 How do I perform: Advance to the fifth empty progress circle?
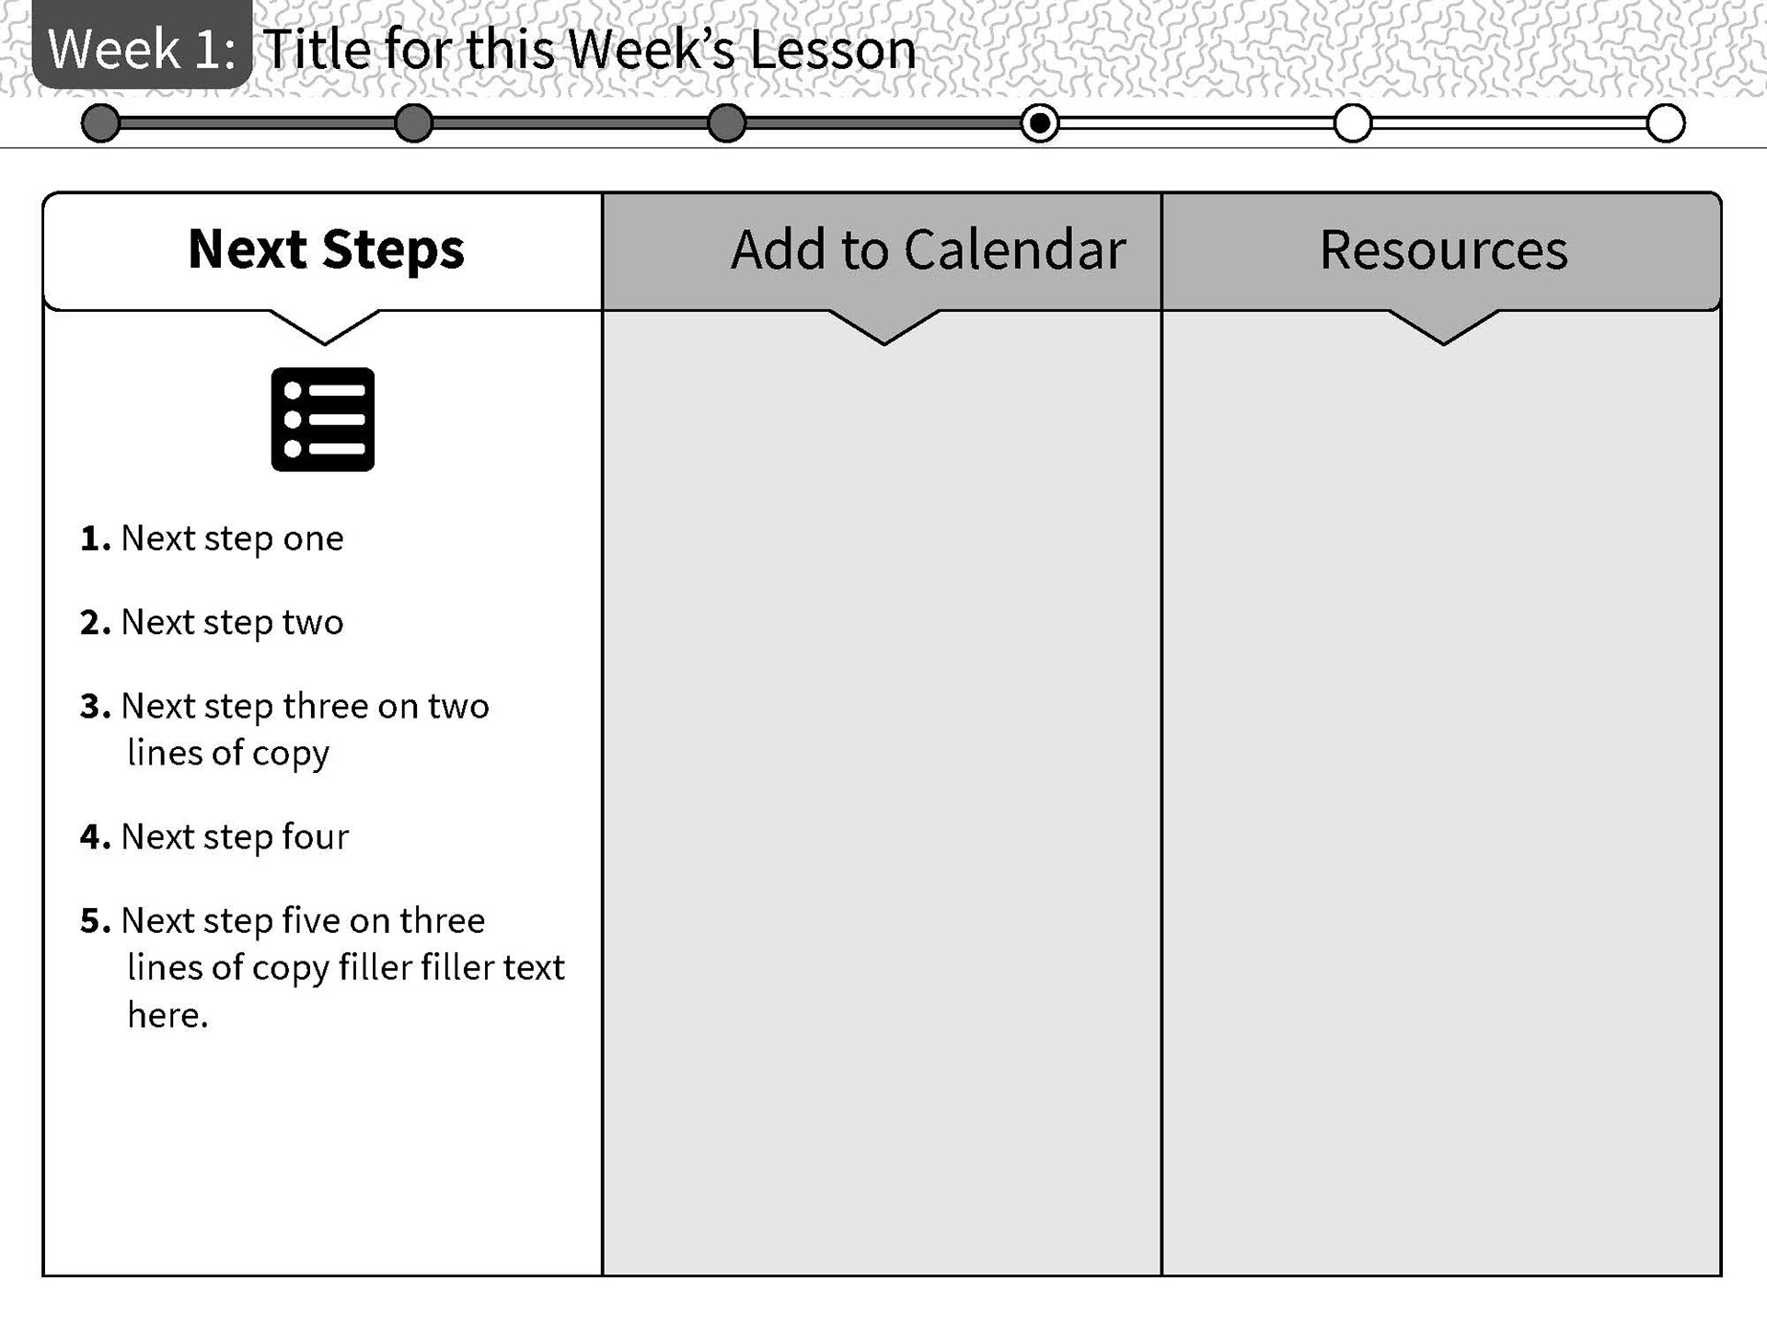tap(1353, 123)
